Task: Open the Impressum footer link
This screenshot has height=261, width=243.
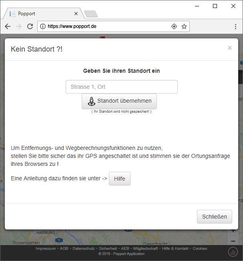Action: (46, 249)
